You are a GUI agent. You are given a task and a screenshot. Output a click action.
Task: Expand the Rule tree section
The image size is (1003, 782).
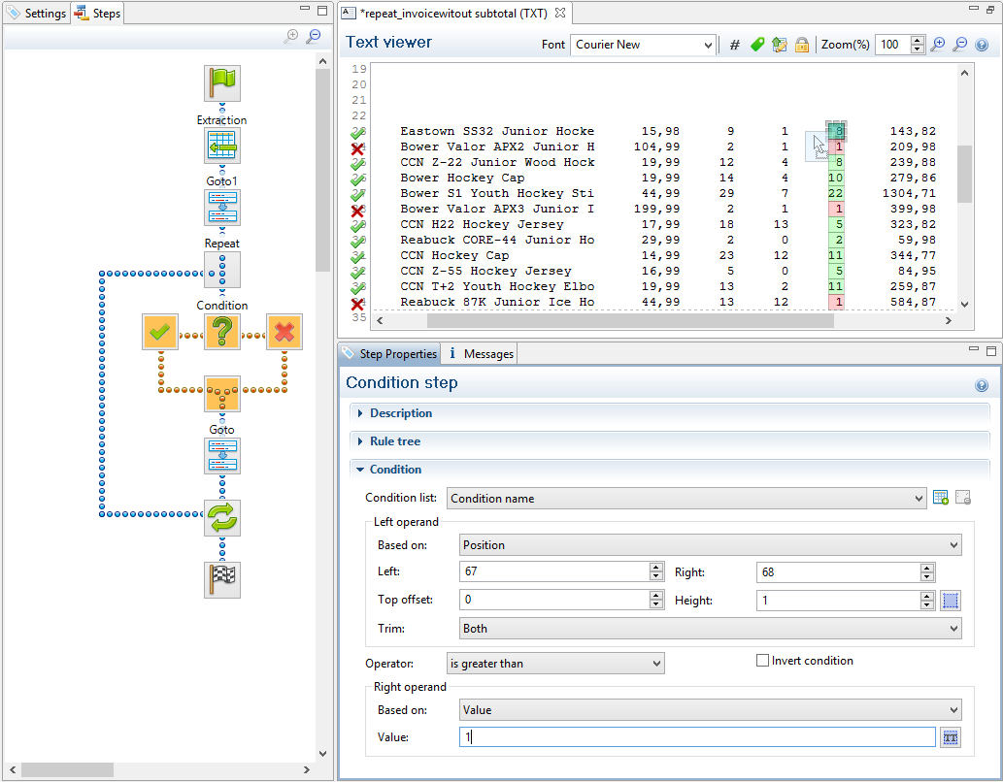pos(395,441)
